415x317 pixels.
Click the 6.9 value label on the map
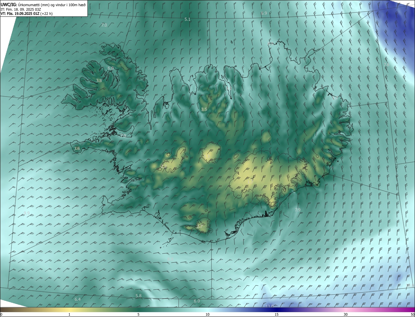264,13
